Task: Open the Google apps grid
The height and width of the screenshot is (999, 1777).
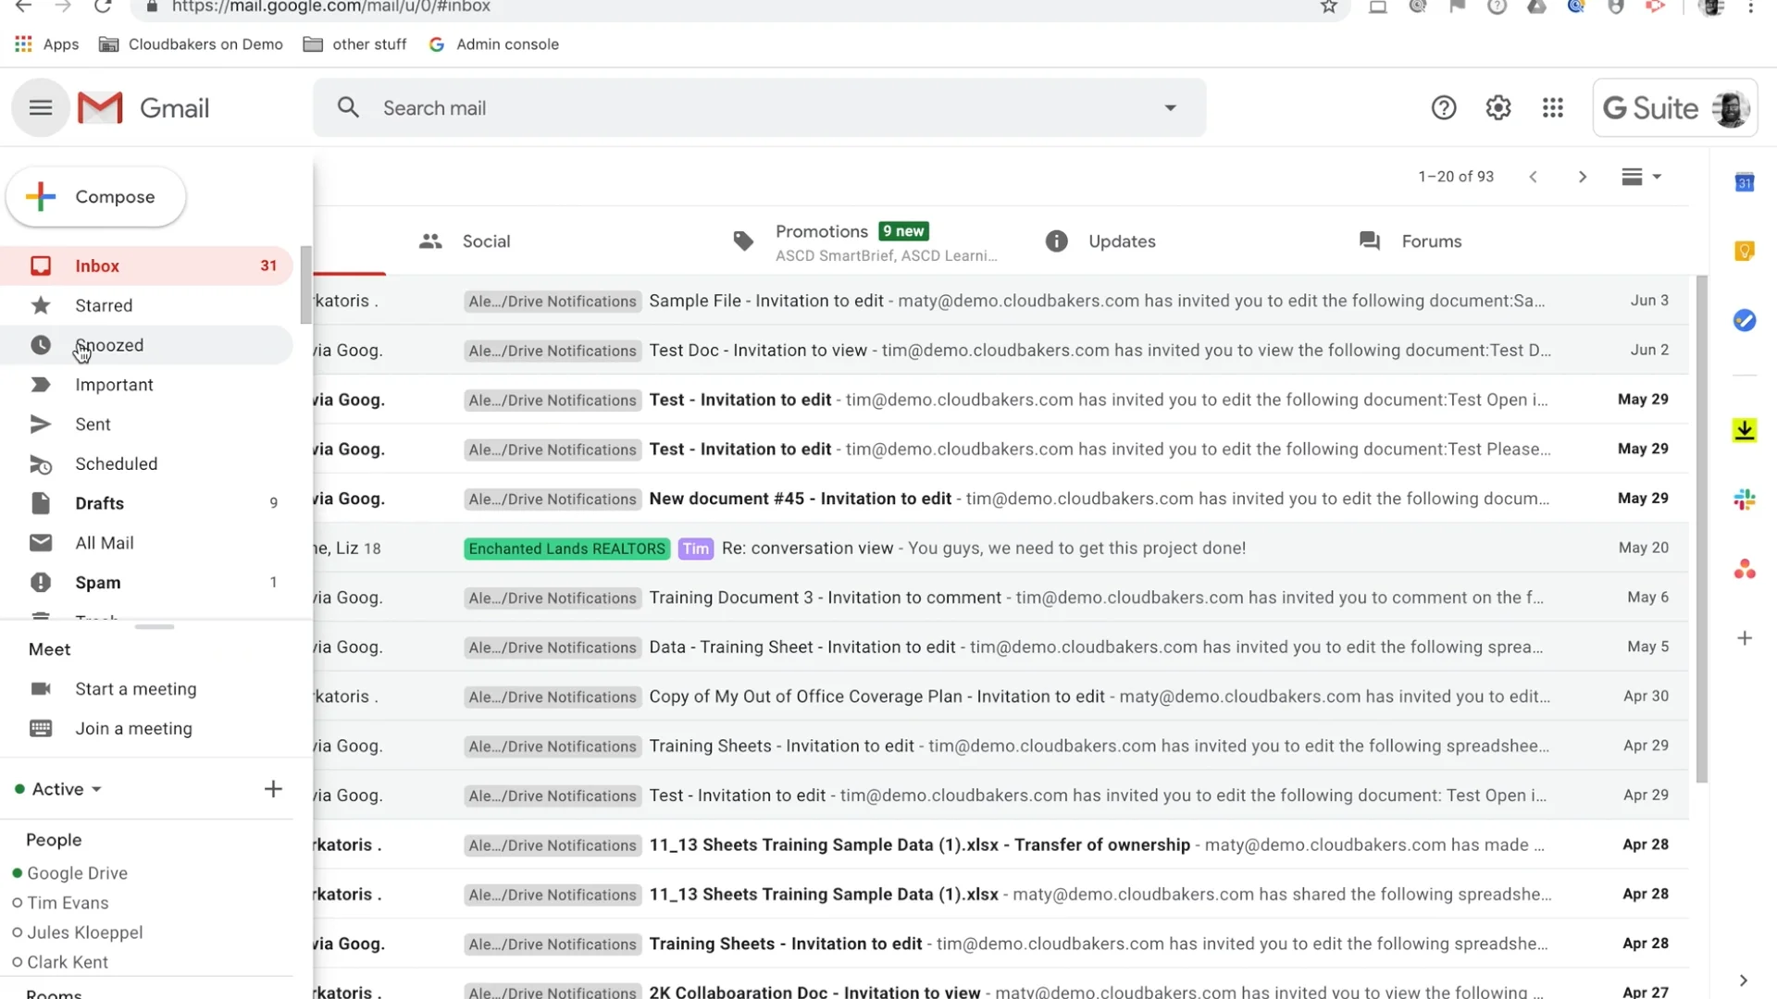Action: [1553, 107]
